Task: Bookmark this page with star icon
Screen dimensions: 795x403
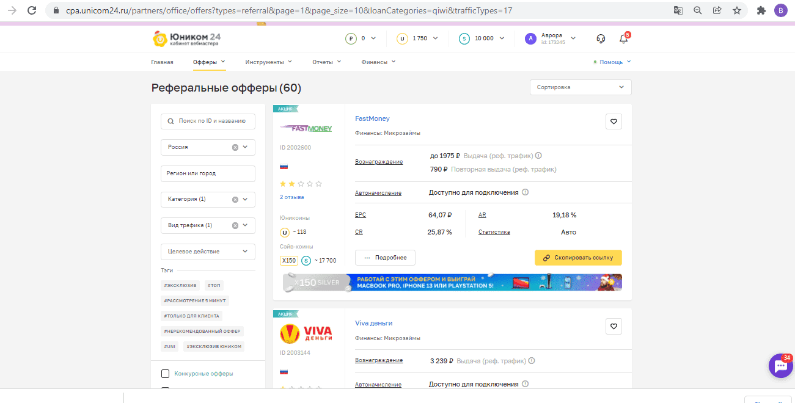Action: pyautogui.click(x=737, y=10)
